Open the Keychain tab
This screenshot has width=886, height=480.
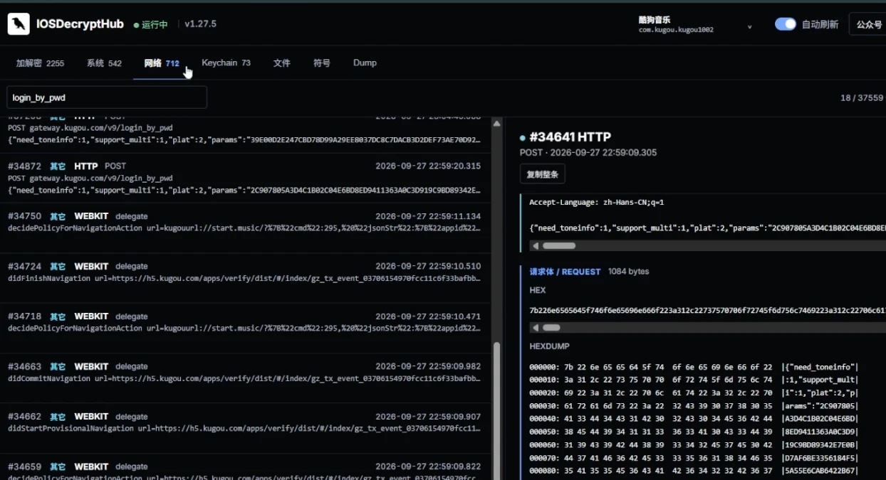coord(226,63)
